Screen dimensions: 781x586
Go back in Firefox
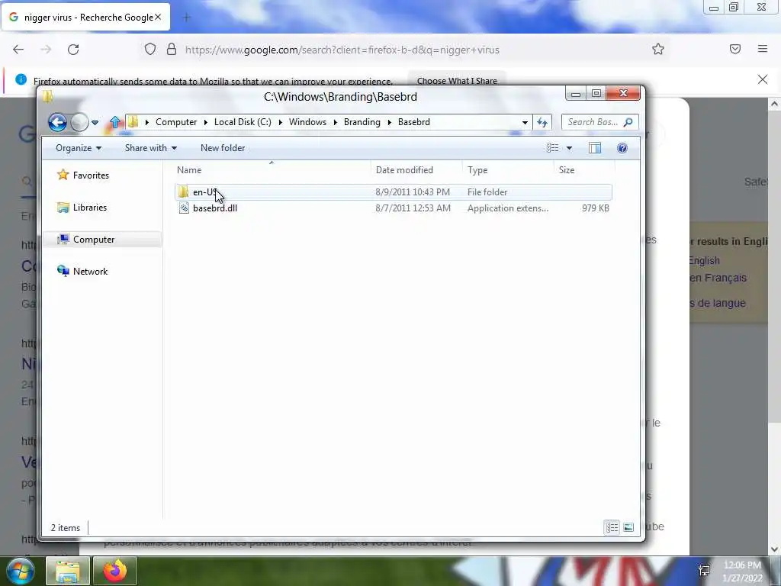click(x=18, y=50)
